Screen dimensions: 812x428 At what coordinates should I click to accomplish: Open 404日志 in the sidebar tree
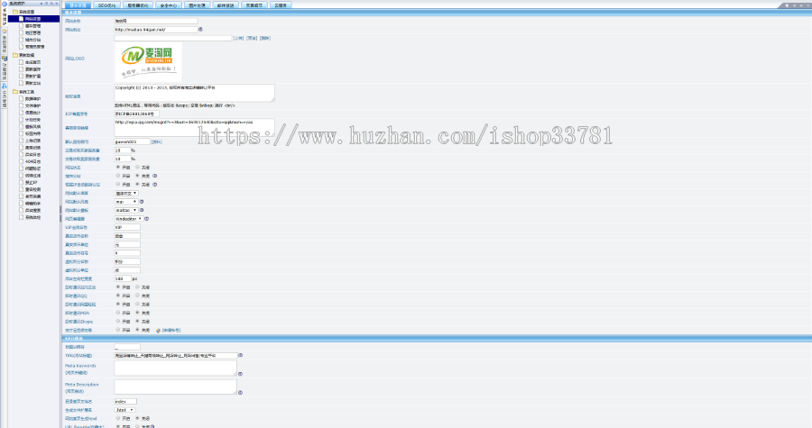click(x=32, y=161)
